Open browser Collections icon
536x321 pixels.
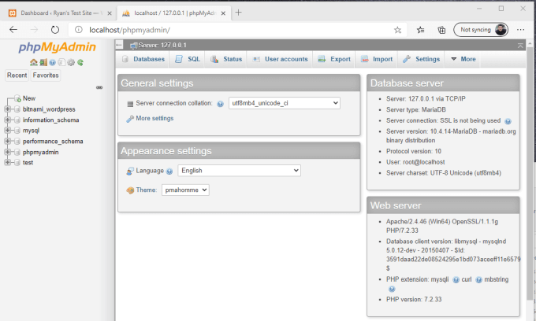pos(441,30)
